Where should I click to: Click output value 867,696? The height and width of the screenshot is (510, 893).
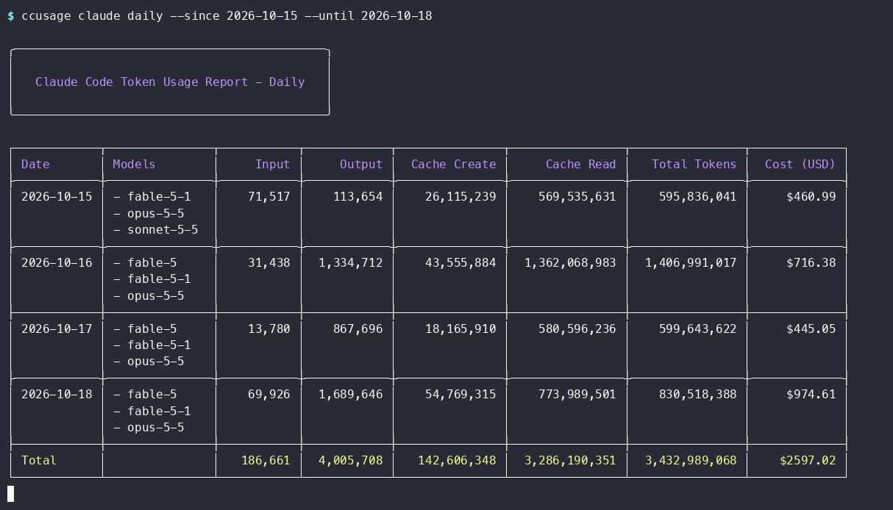coord(358,328)
